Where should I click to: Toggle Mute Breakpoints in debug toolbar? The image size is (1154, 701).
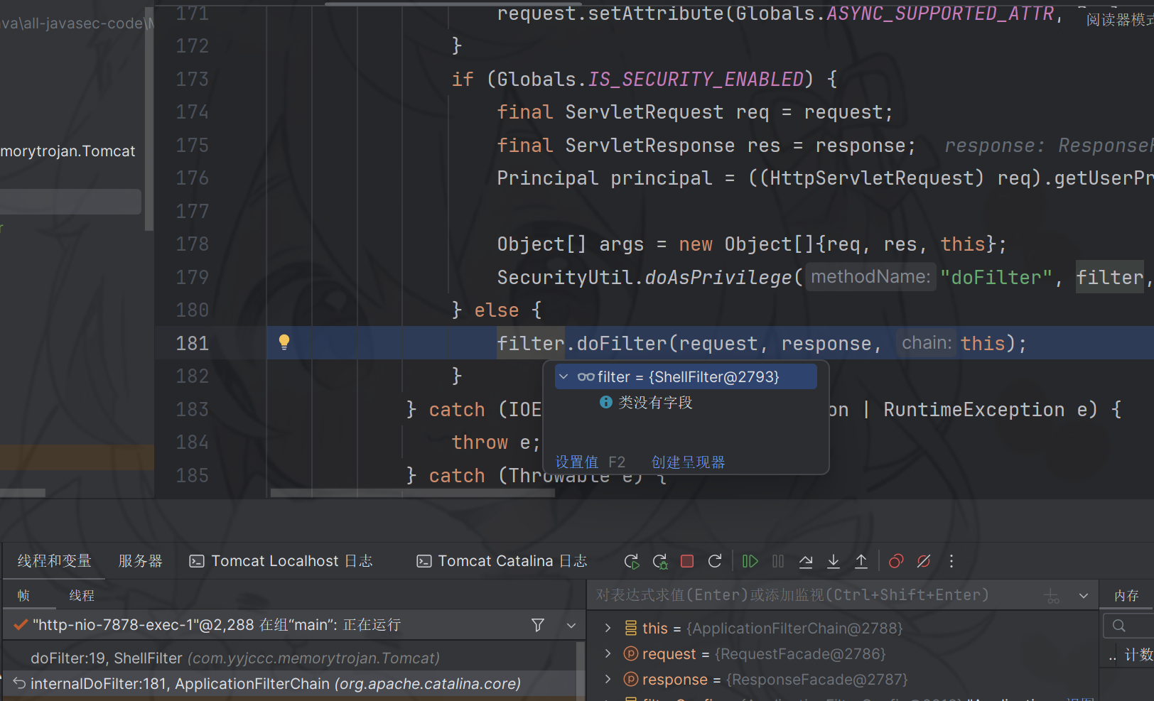pyautogui.click(x=924, y=561)
